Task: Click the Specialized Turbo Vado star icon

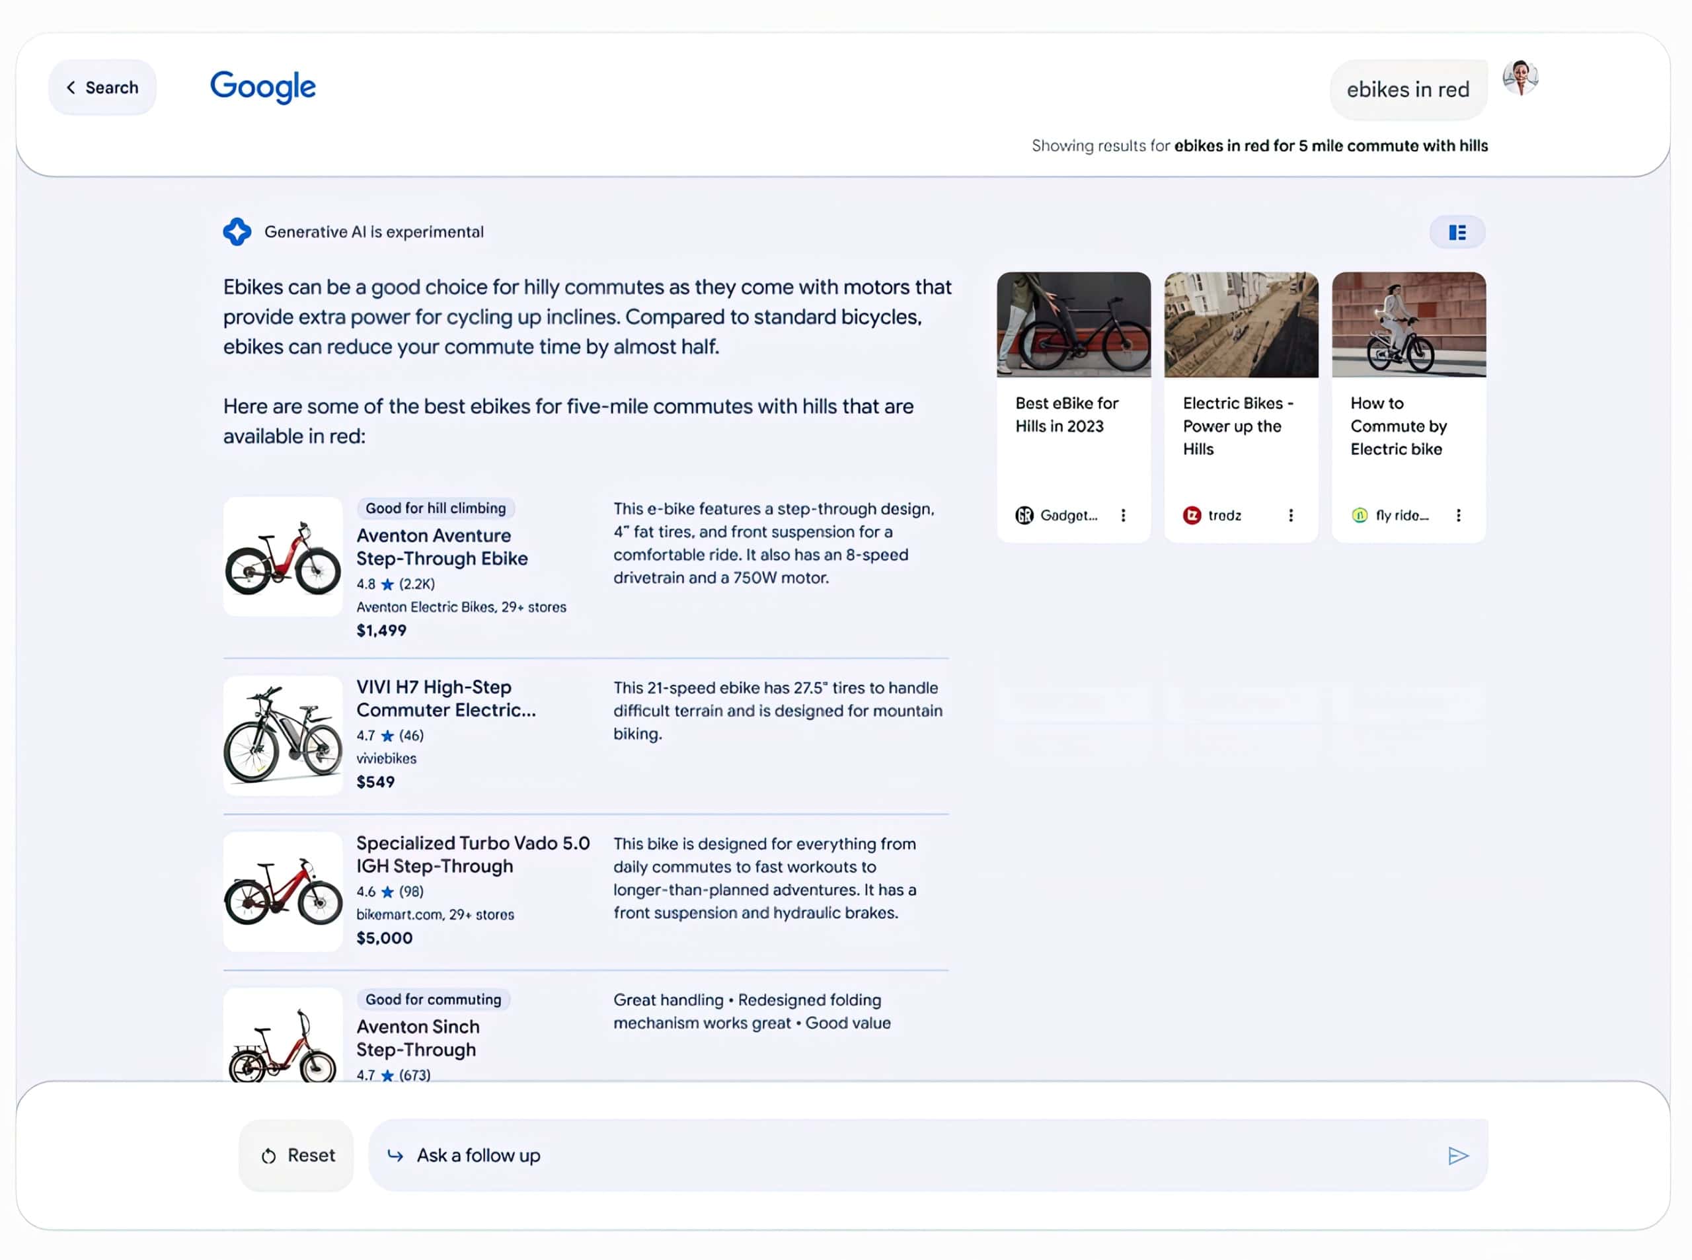Action: 387,892
